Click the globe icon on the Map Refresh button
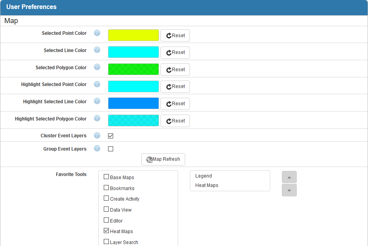368x246 pixels. tap(149, 159)
